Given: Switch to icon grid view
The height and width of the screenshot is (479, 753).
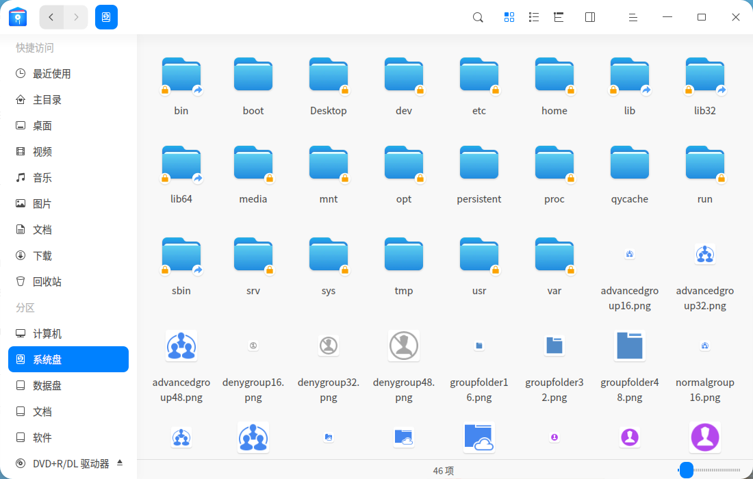Looking at the screenshot, I should pos(509,18).
